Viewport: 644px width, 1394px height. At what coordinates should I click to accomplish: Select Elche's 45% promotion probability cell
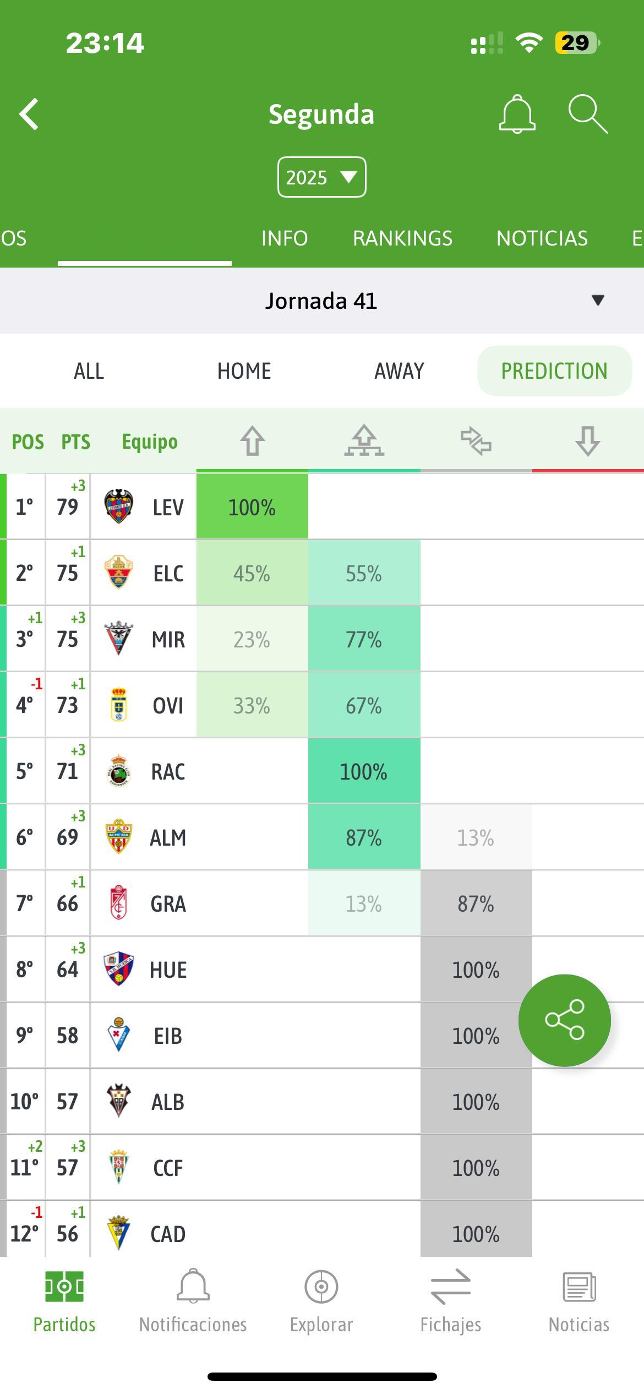[x=252, y=573]
